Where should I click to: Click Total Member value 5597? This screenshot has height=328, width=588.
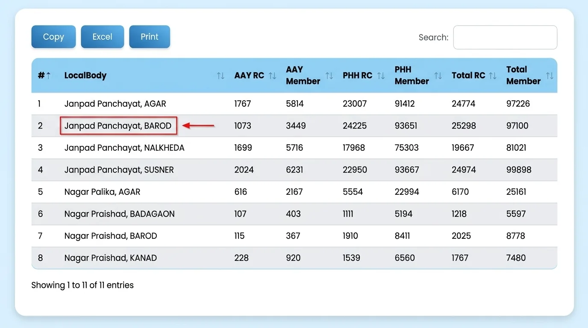pos(516,214)
